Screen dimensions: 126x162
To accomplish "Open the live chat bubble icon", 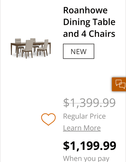I will coord(121,84).
